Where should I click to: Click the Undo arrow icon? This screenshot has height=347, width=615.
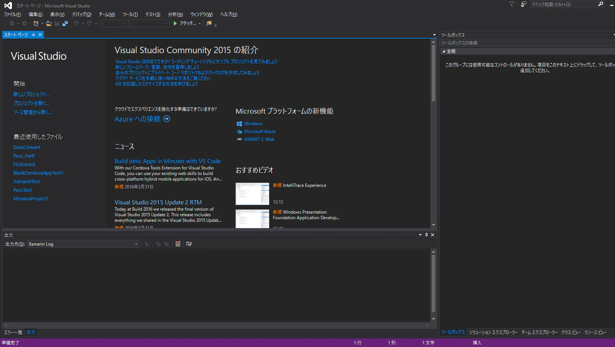point(76,23)
